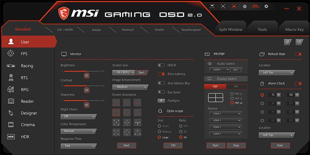310x155 pixels.
Task: Click the Sharpness slider handle at 60
Action: pyautogui.click(x=86, y=105)
